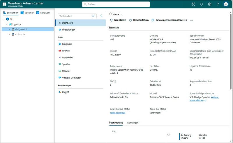Click the Hyper_V icon in tree

click(10, 24)
